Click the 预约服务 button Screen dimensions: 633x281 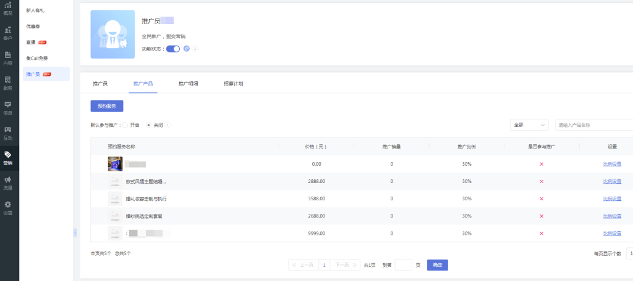pos(107,106)
